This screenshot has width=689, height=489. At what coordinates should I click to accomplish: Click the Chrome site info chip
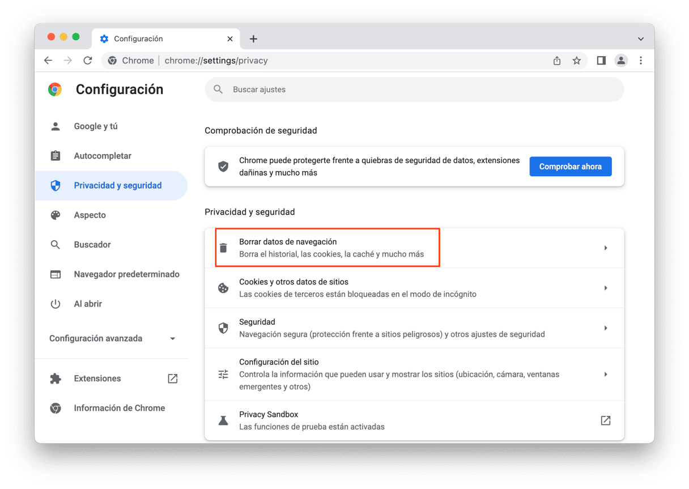(131, 61)
